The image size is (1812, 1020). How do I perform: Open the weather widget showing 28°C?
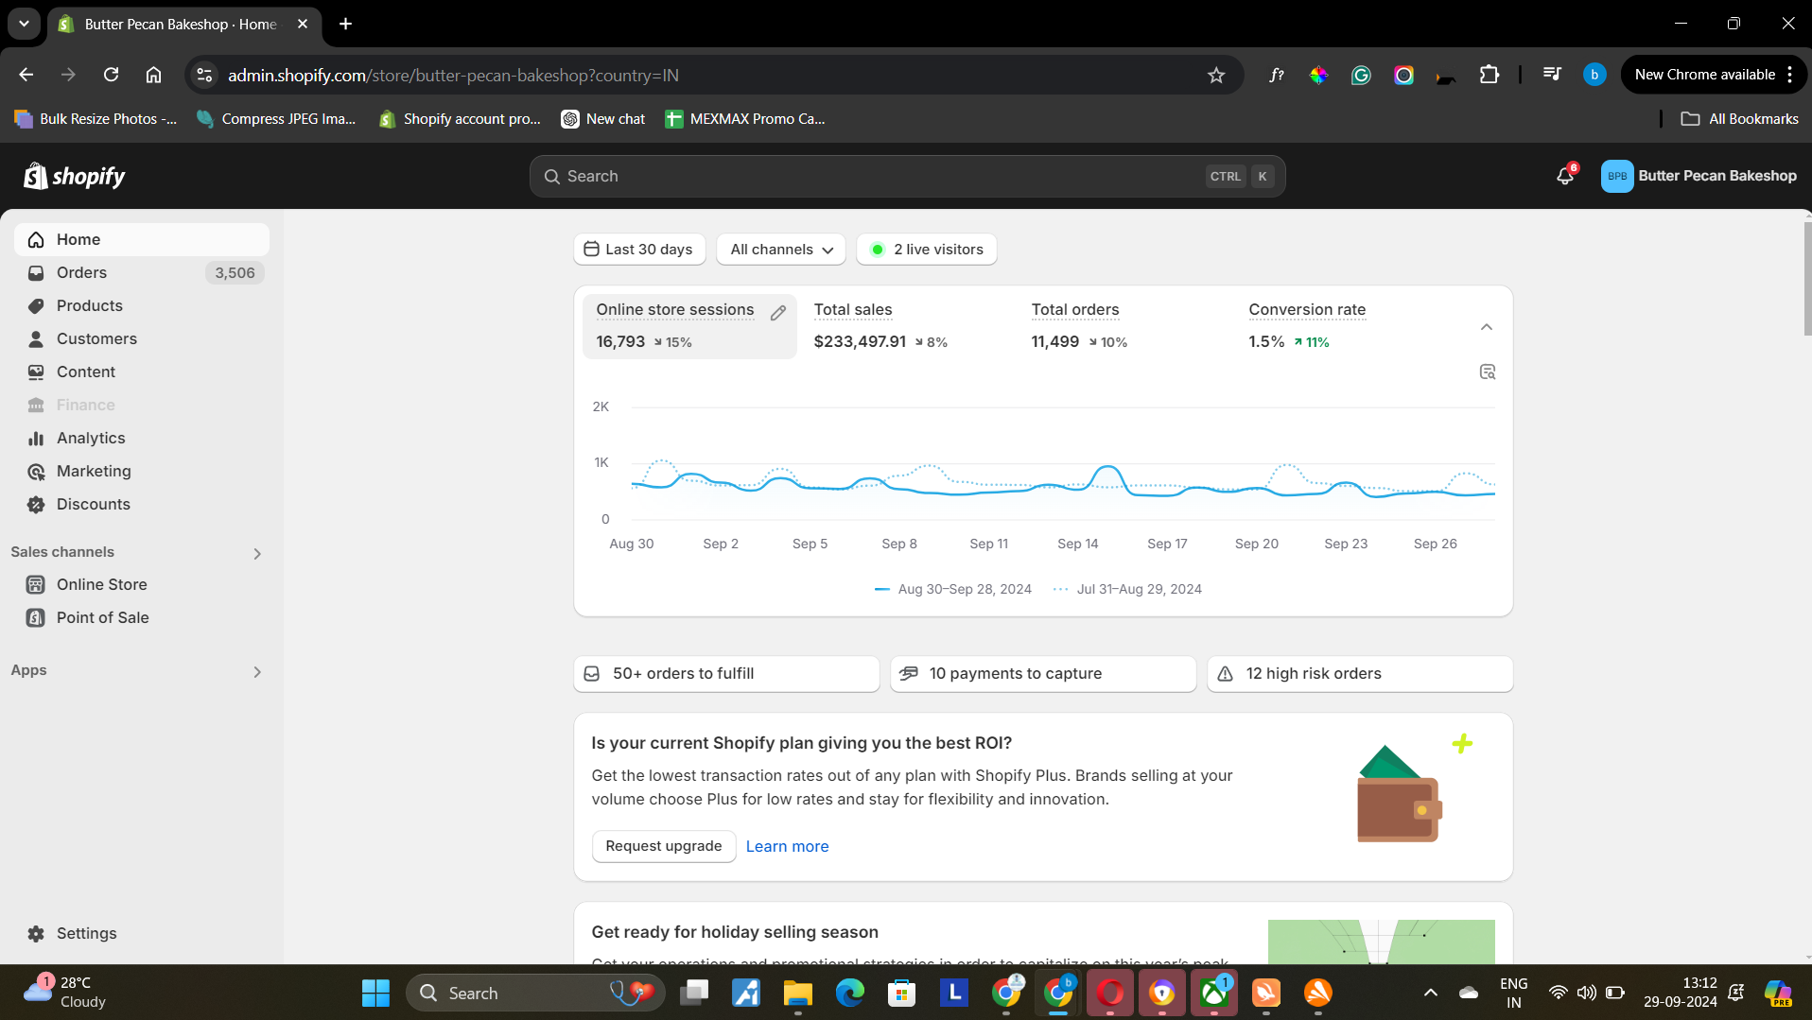(x=66, y=993)
